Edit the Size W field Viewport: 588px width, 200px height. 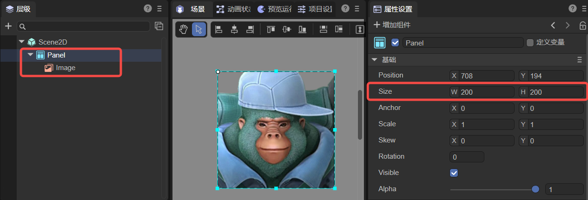(482, 92)
